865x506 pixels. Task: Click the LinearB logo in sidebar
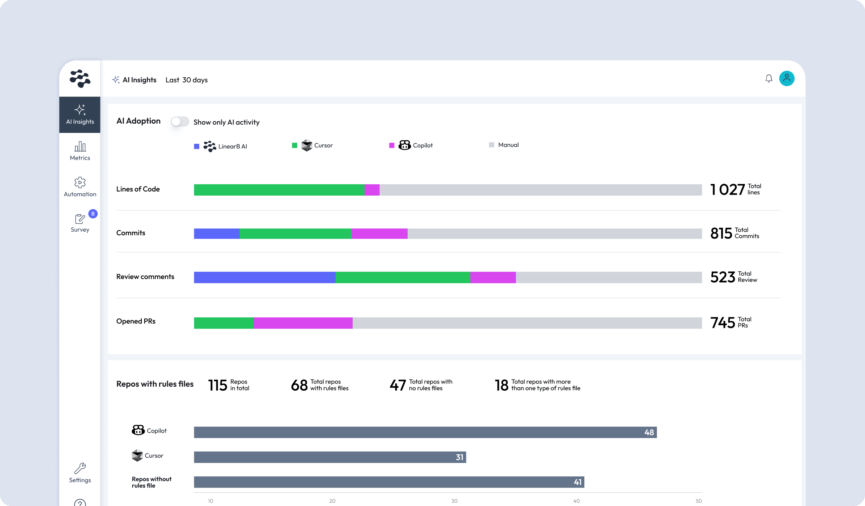[x=80, y=78]
